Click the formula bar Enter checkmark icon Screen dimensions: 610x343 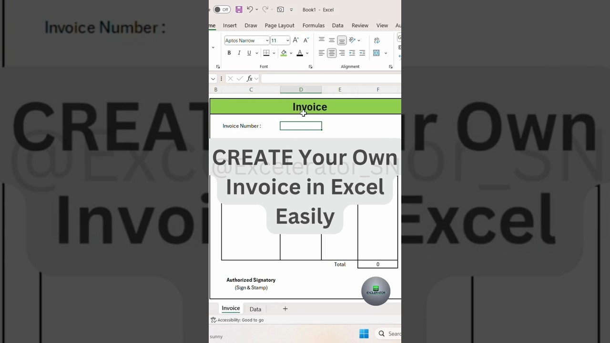[240, 79]
